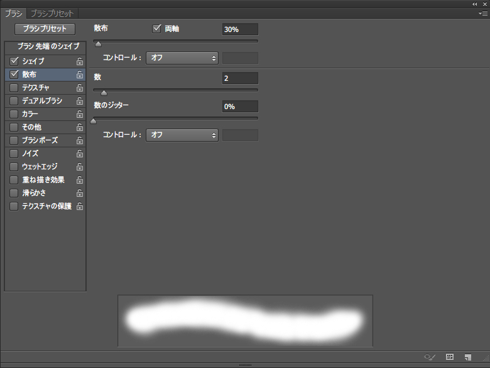
Task: Click the 数 slider handle
Action: point(104,93)
